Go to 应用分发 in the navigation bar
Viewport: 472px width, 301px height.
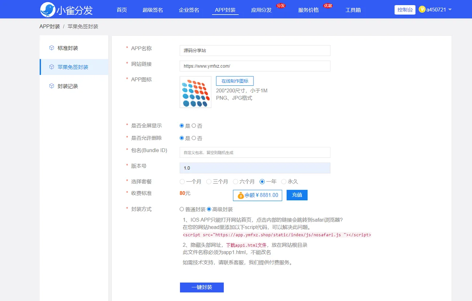pos(261,10)
